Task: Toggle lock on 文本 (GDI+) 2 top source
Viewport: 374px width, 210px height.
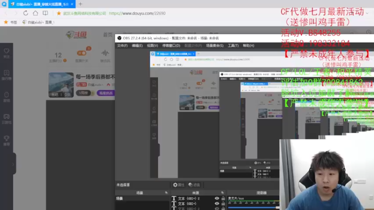Action: (223, 198)
